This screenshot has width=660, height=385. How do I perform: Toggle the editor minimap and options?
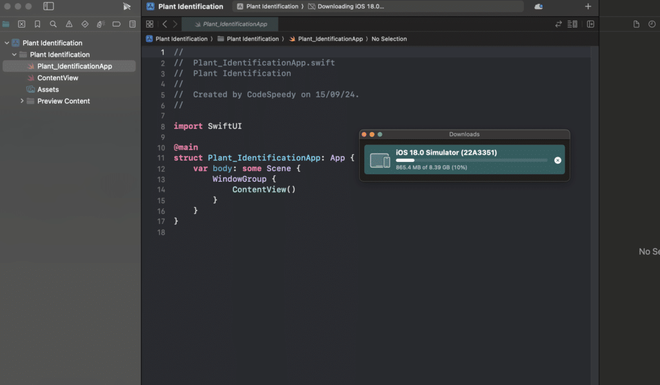click(572, 24)
